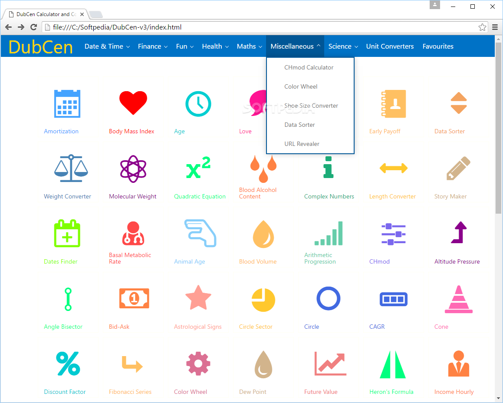Image resolution: width=503 pixels, height=403 pixels.
Task: Select the Age clock icon
Action: [198, 104]
